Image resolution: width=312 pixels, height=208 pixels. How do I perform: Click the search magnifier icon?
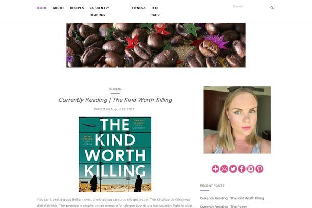(272, 8)
